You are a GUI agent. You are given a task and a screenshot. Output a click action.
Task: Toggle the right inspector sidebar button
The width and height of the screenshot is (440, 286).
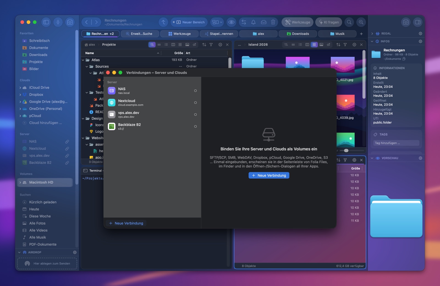coord(418,22)
